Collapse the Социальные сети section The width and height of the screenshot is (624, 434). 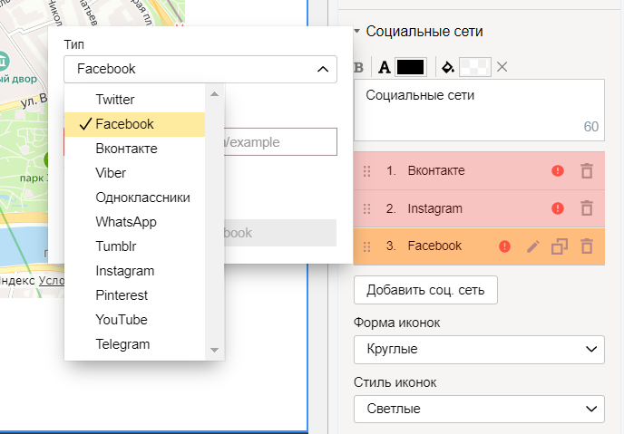pos(357,31)
